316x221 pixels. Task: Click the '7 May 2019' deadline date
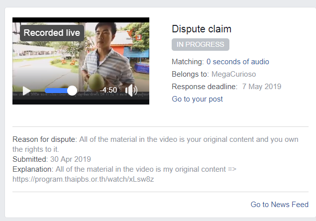click(262, 87)
